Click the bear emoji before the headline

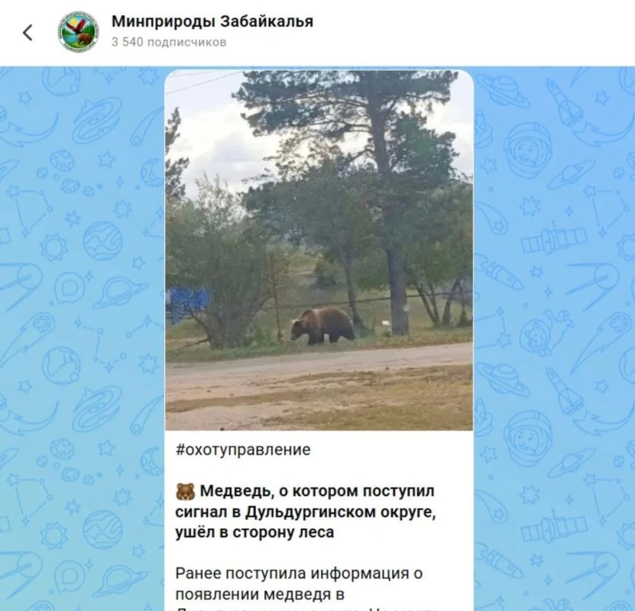pos(186,491)
